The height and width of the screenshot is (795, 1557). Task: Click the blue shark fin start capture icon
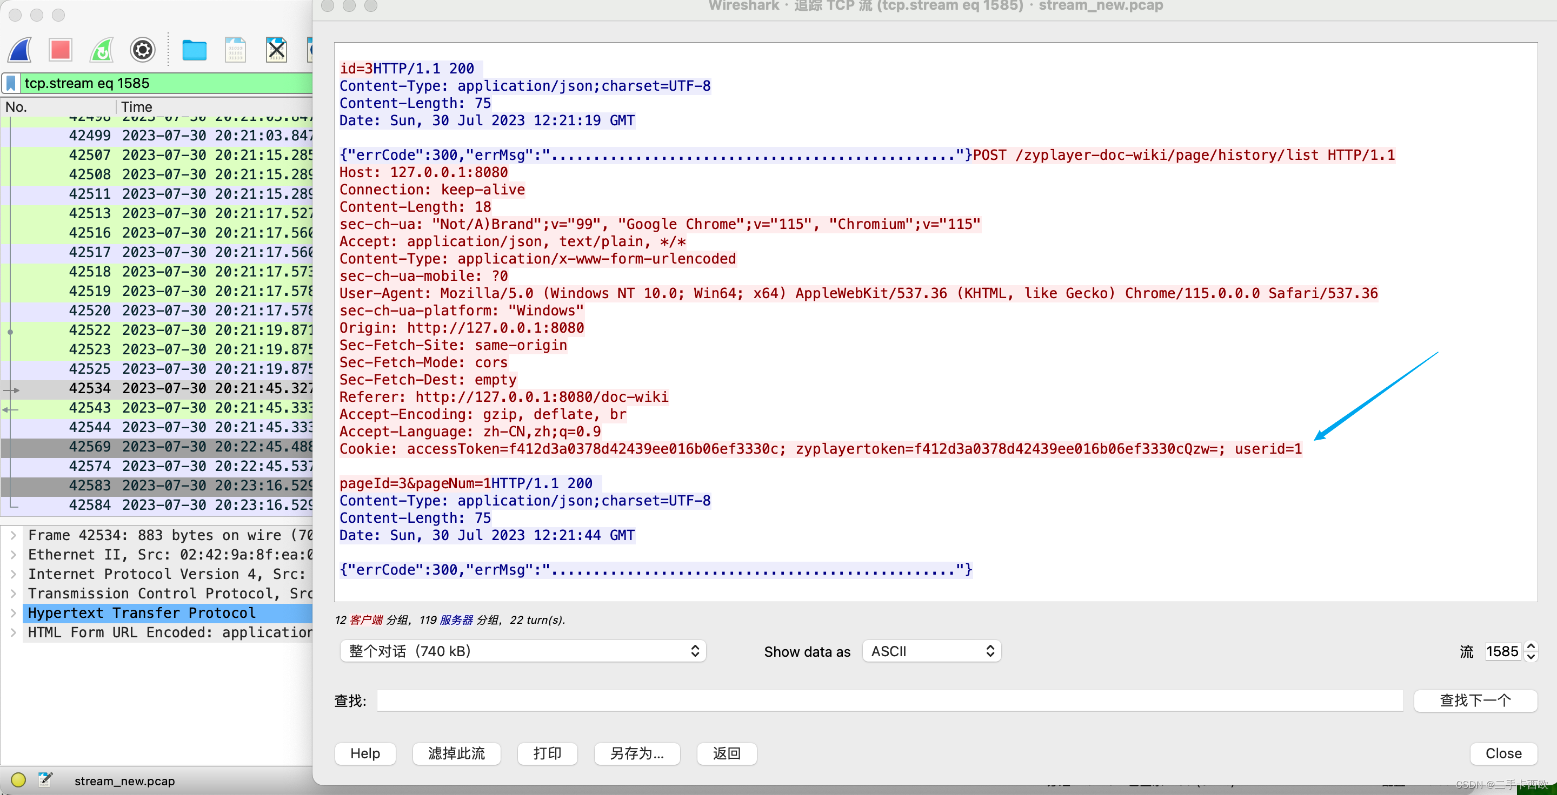point(21,50)
